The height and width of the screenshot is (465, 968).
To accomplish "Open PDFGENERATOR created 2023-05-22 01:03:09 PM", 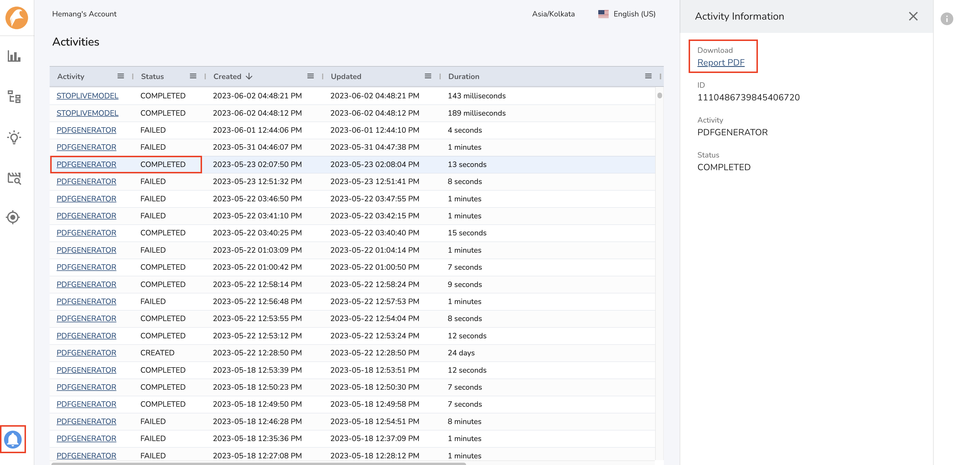I will [86, 250].
